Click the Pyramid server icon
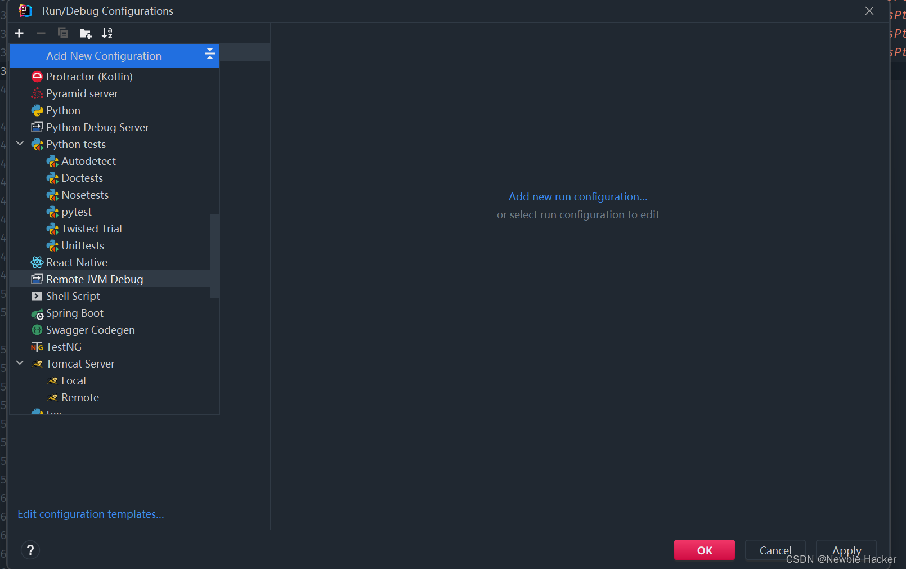 coord(37,93)
